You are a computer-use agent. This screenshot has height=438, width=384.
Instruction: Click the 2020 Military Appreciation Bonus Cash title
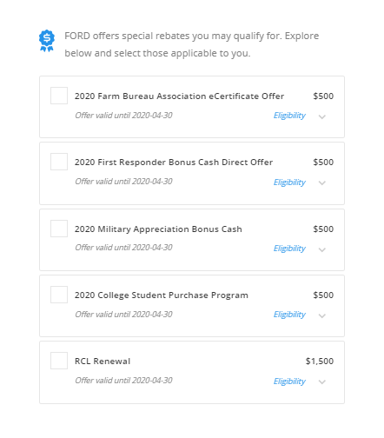pos(158,229)
